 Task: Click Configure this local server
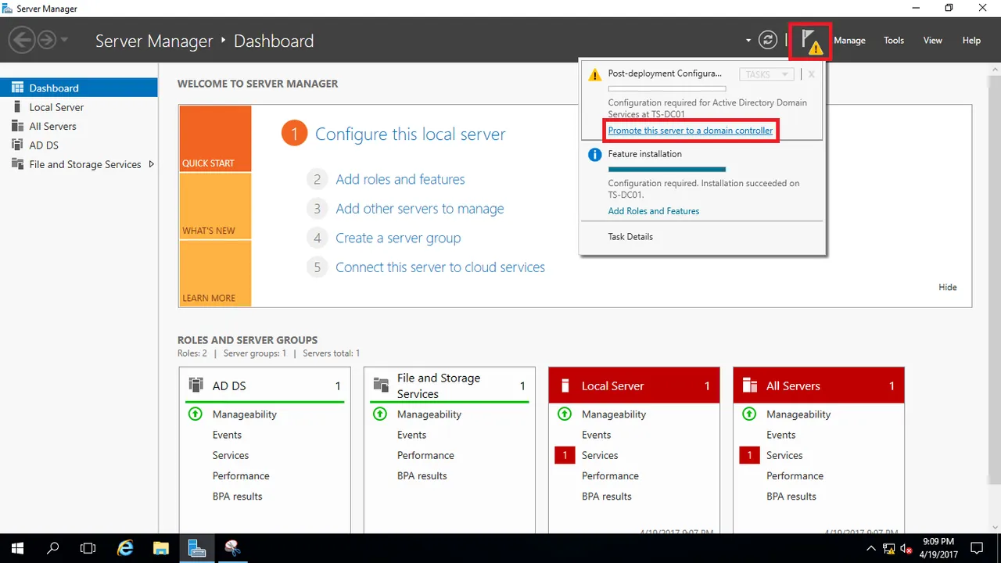click(410, 134)
